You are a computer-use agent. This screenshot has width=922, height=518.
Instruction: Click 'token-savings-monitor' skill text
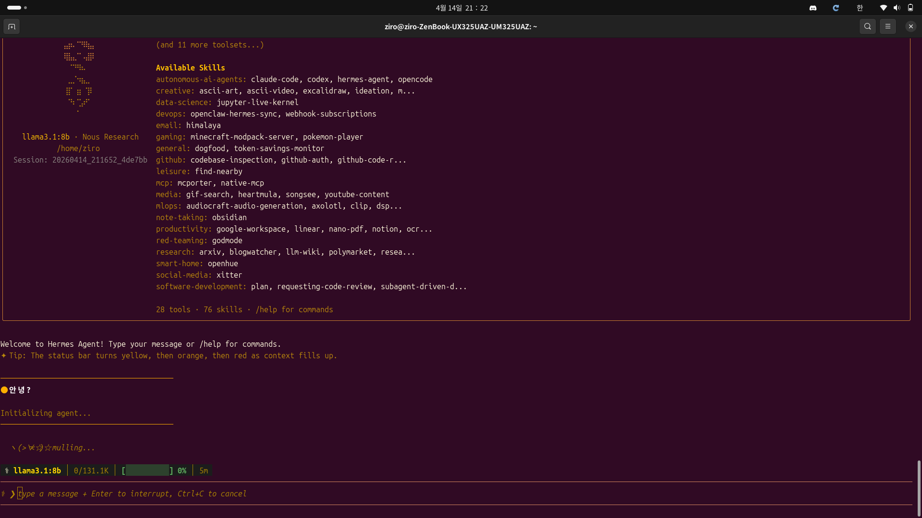click(279, 148)
